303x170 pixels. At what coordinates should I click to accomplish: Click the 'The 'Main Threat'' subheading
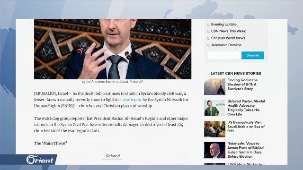(51, 143)
